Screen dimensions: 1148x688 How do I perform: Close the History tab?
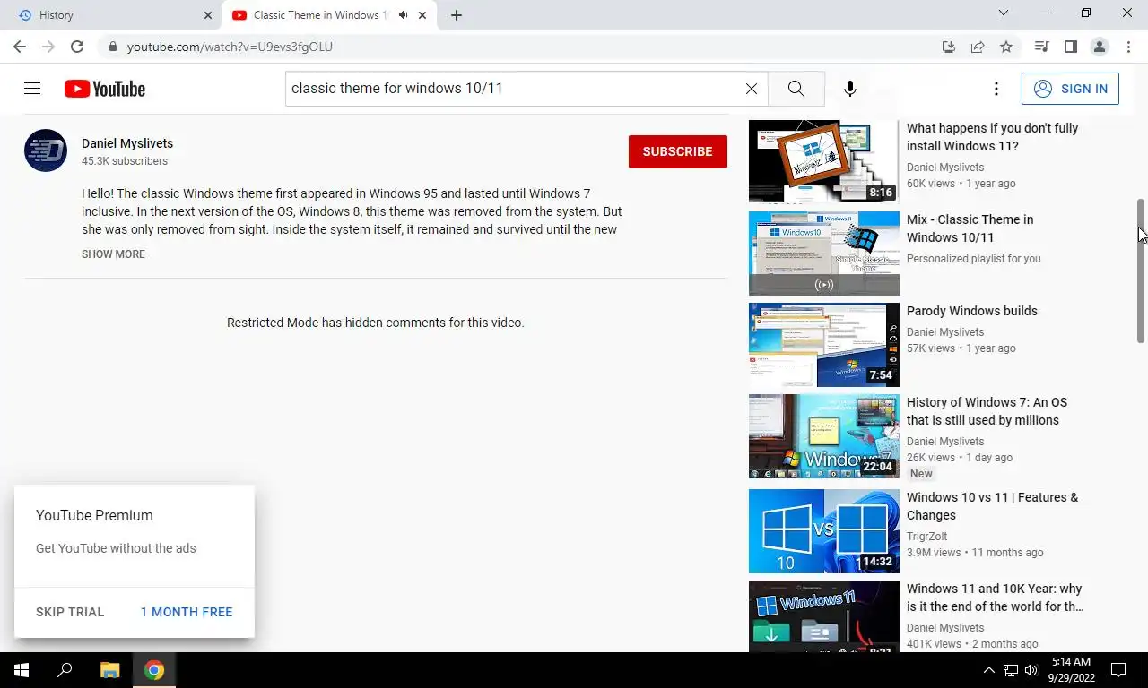click(x=208, y=15)
